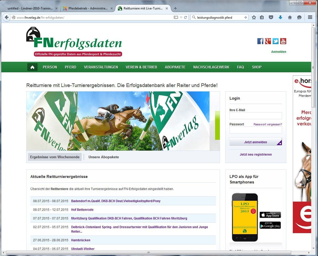The width and height of the screenshot is (318, 256).
Task: Open the Facebook social icon
Action: pyautogui.click(x=260, y=41)
